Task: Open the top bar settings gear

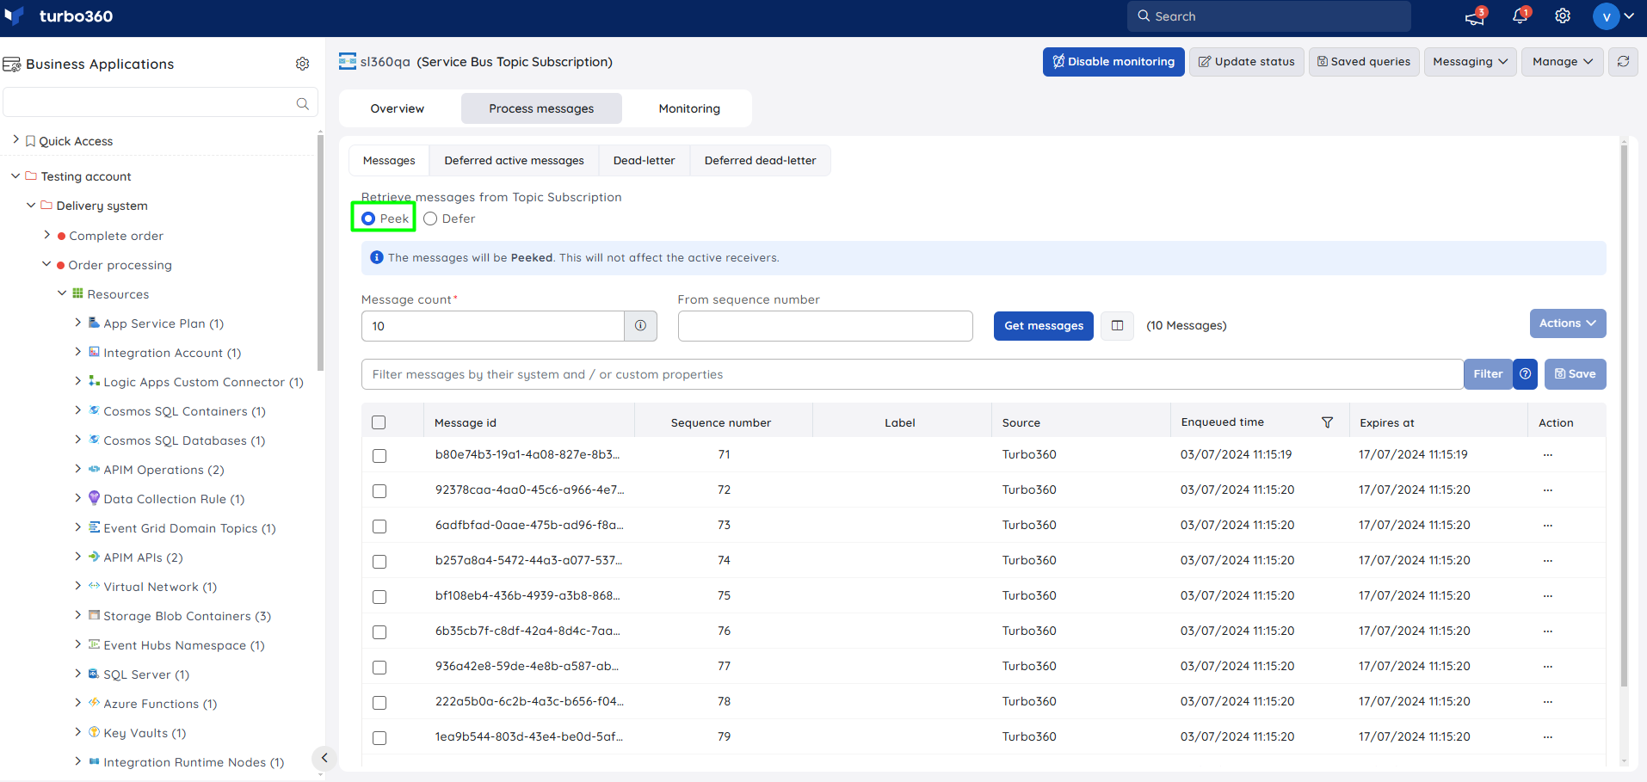Action: tap(1563, 16)
